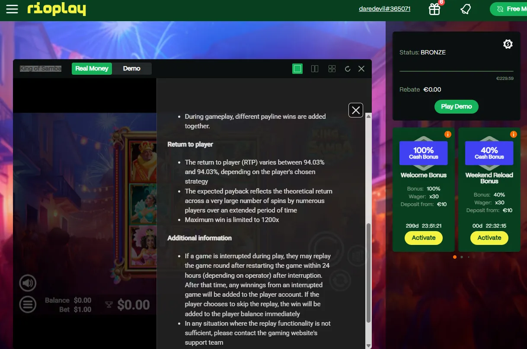This screenshot has height=349, width=527.
Task: Close the game info panel with X
Action: click(x=356, y=110)
